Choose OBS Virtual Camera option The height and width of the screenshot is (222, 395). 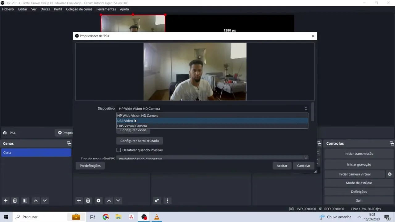pos(212,126)
